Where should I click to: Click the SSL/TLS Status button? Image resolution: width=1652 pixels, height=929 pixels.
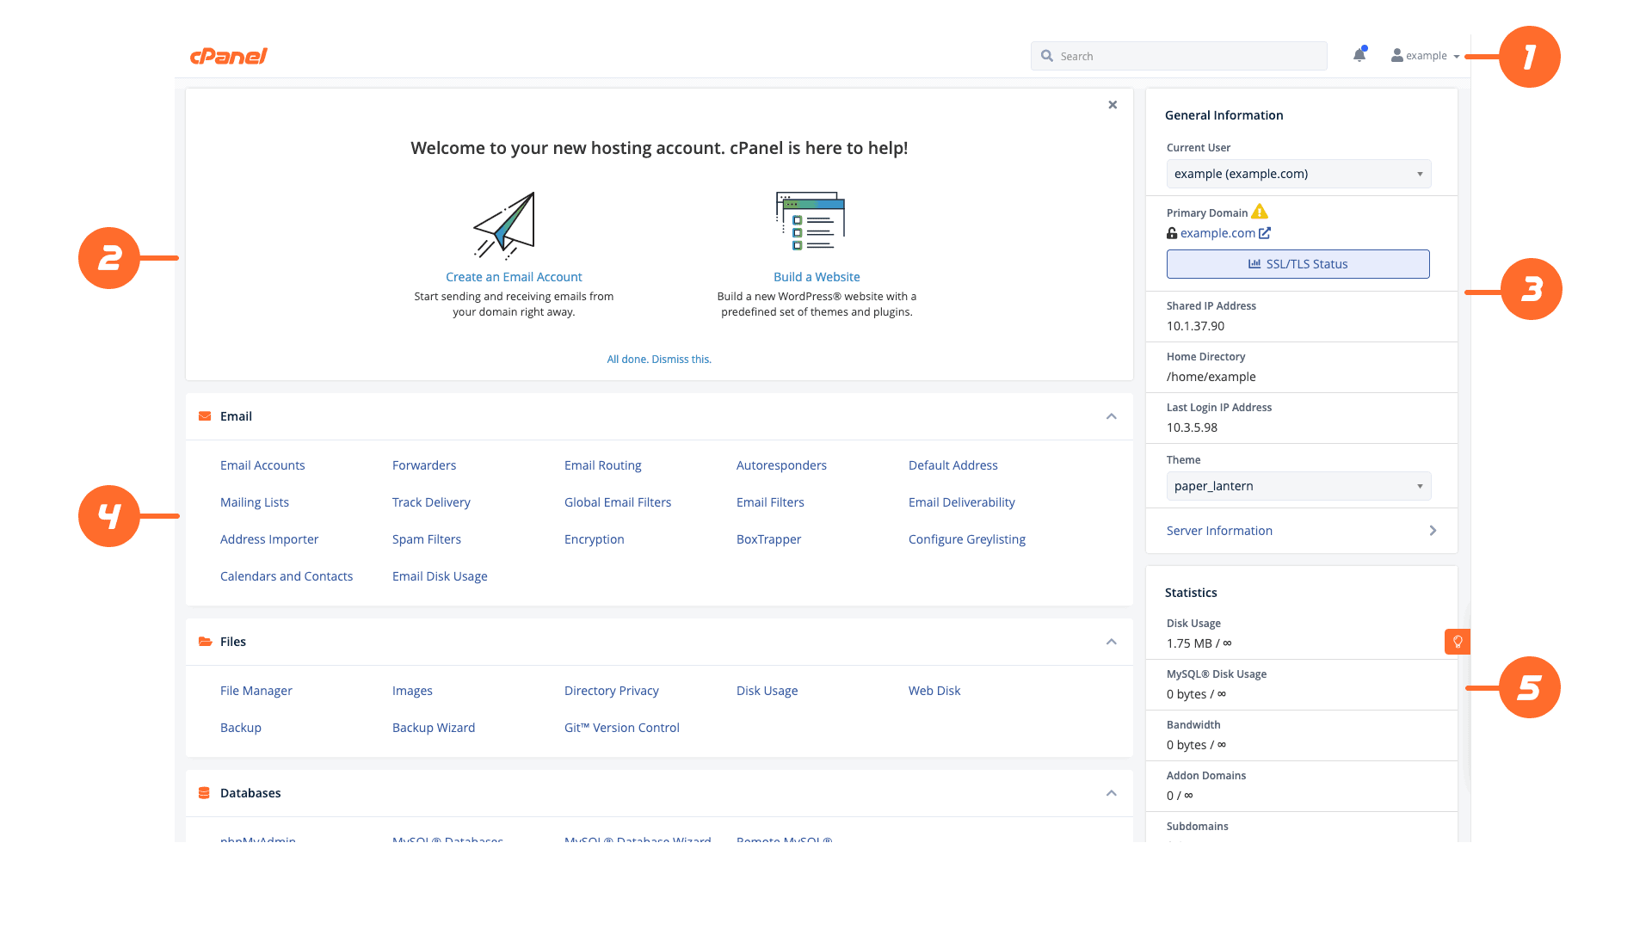[1298, 264]
